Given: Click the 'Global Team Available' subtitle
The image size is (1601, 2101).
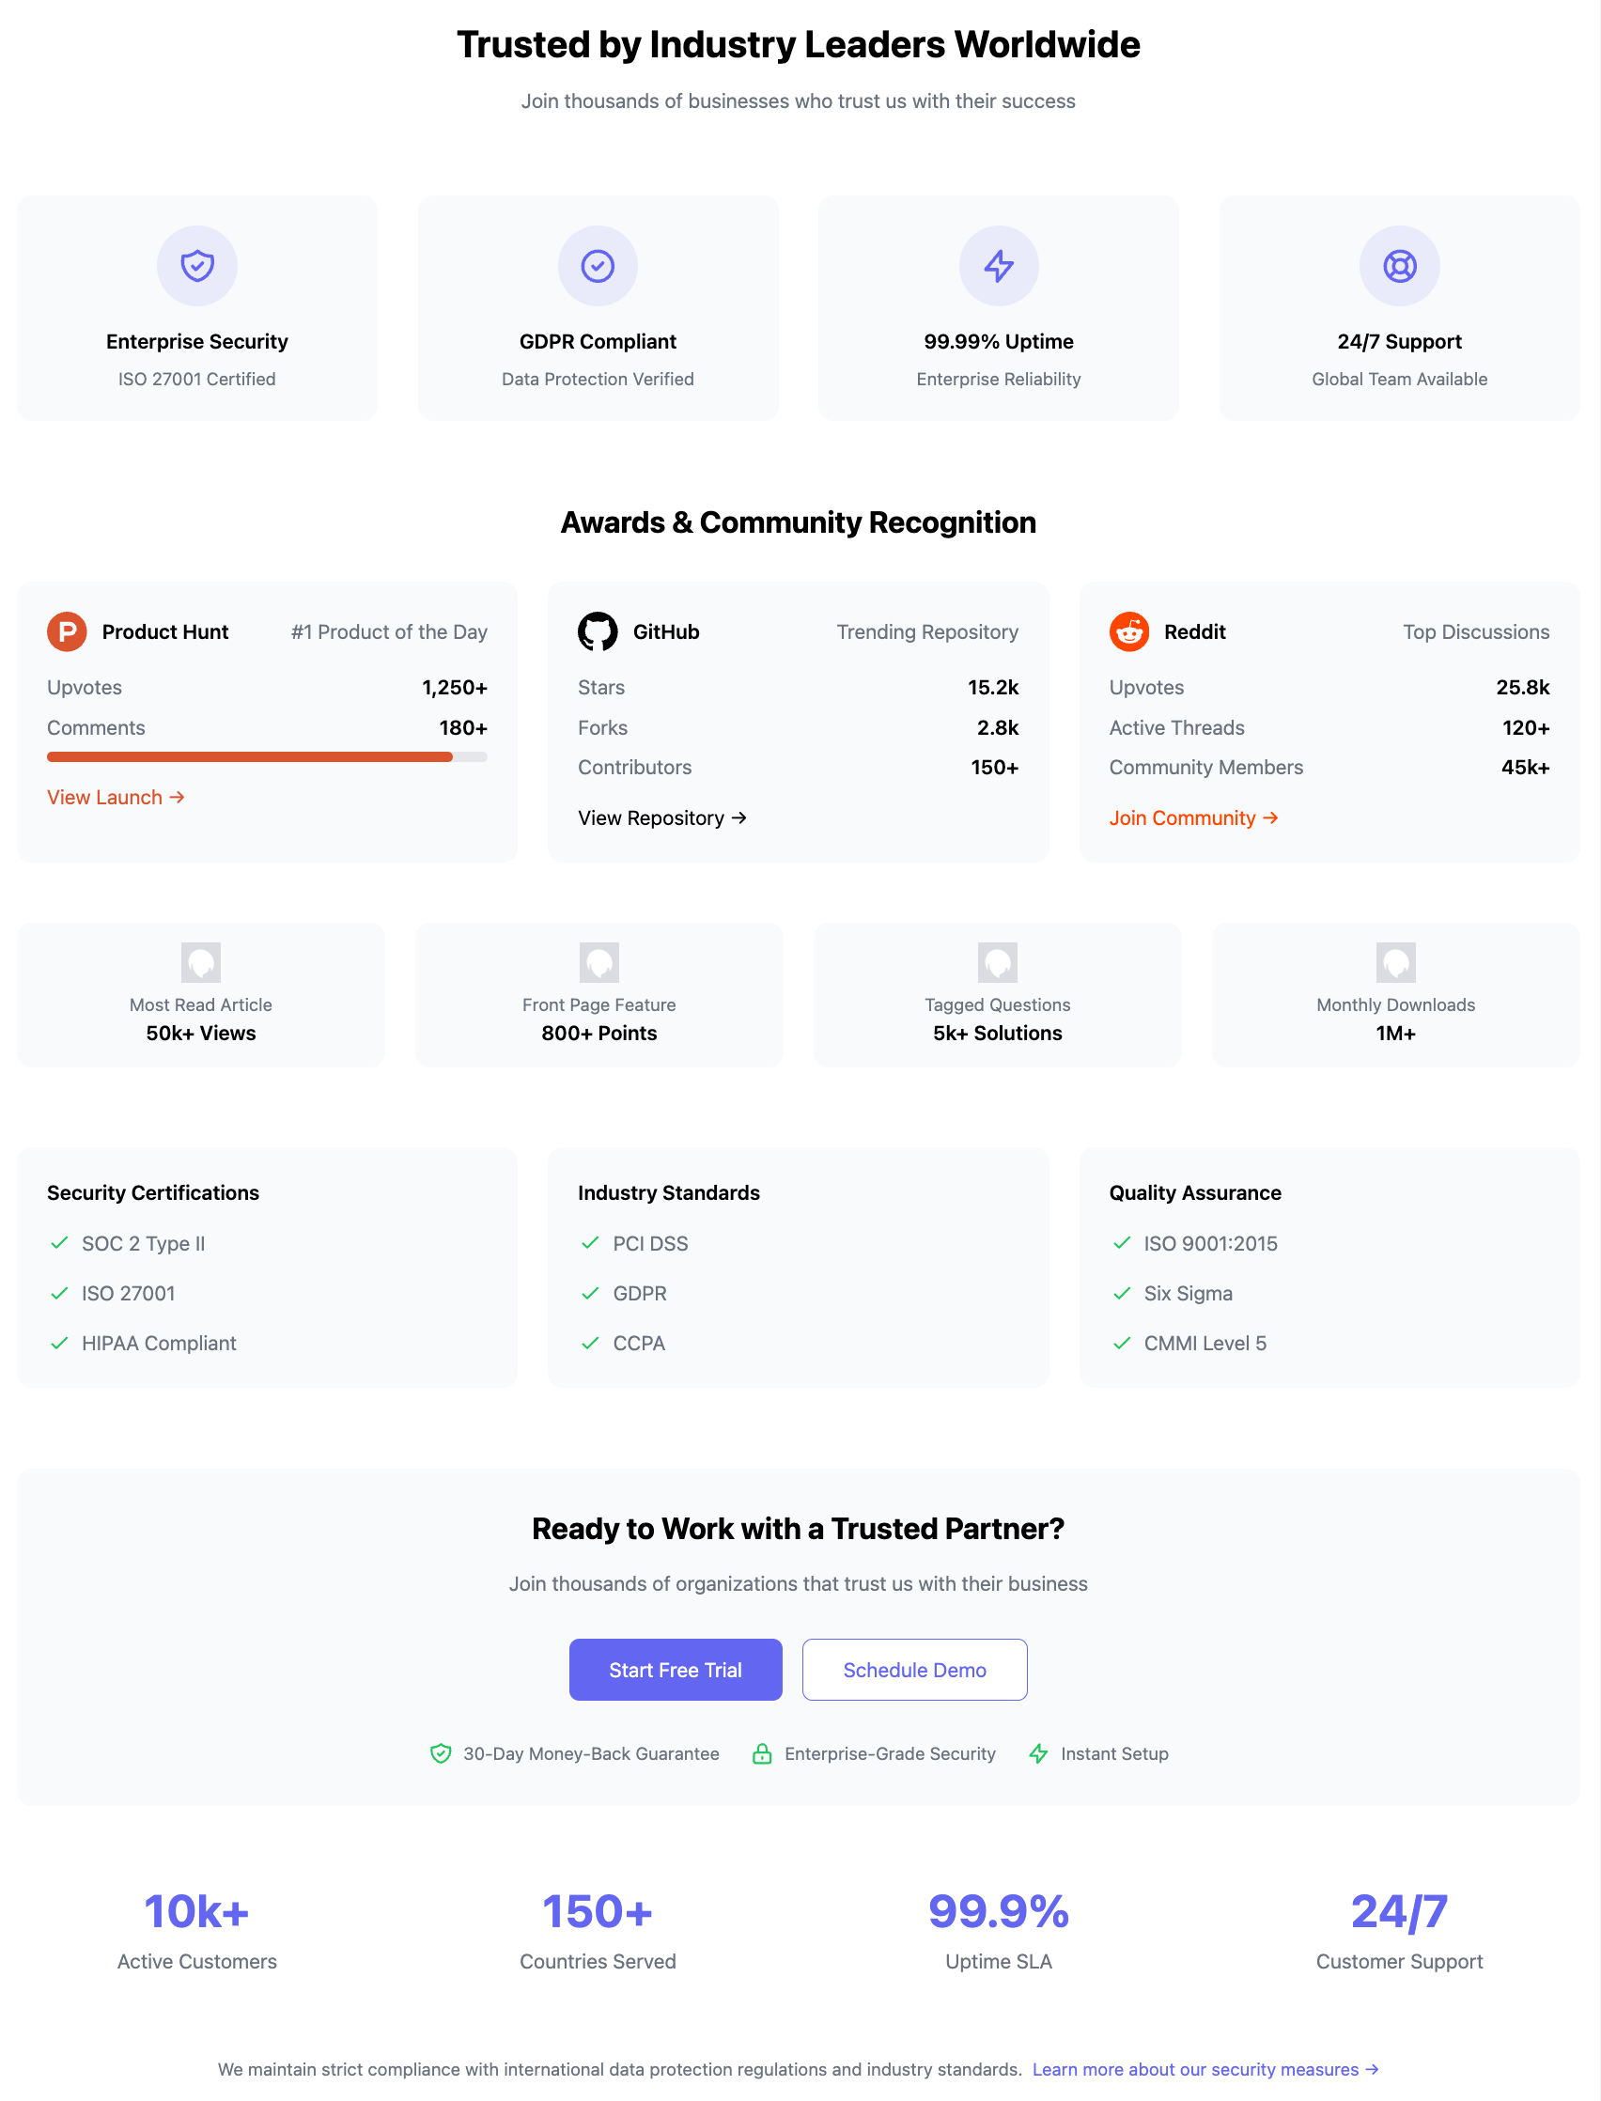Looking at the screenshot, I should [x=1399, y=379].
